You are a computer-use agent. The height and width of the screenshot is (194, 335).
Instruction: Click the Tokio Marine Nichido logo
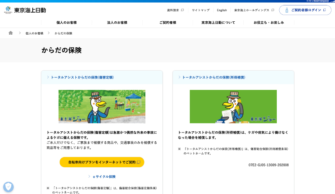[x=25, y=10]
